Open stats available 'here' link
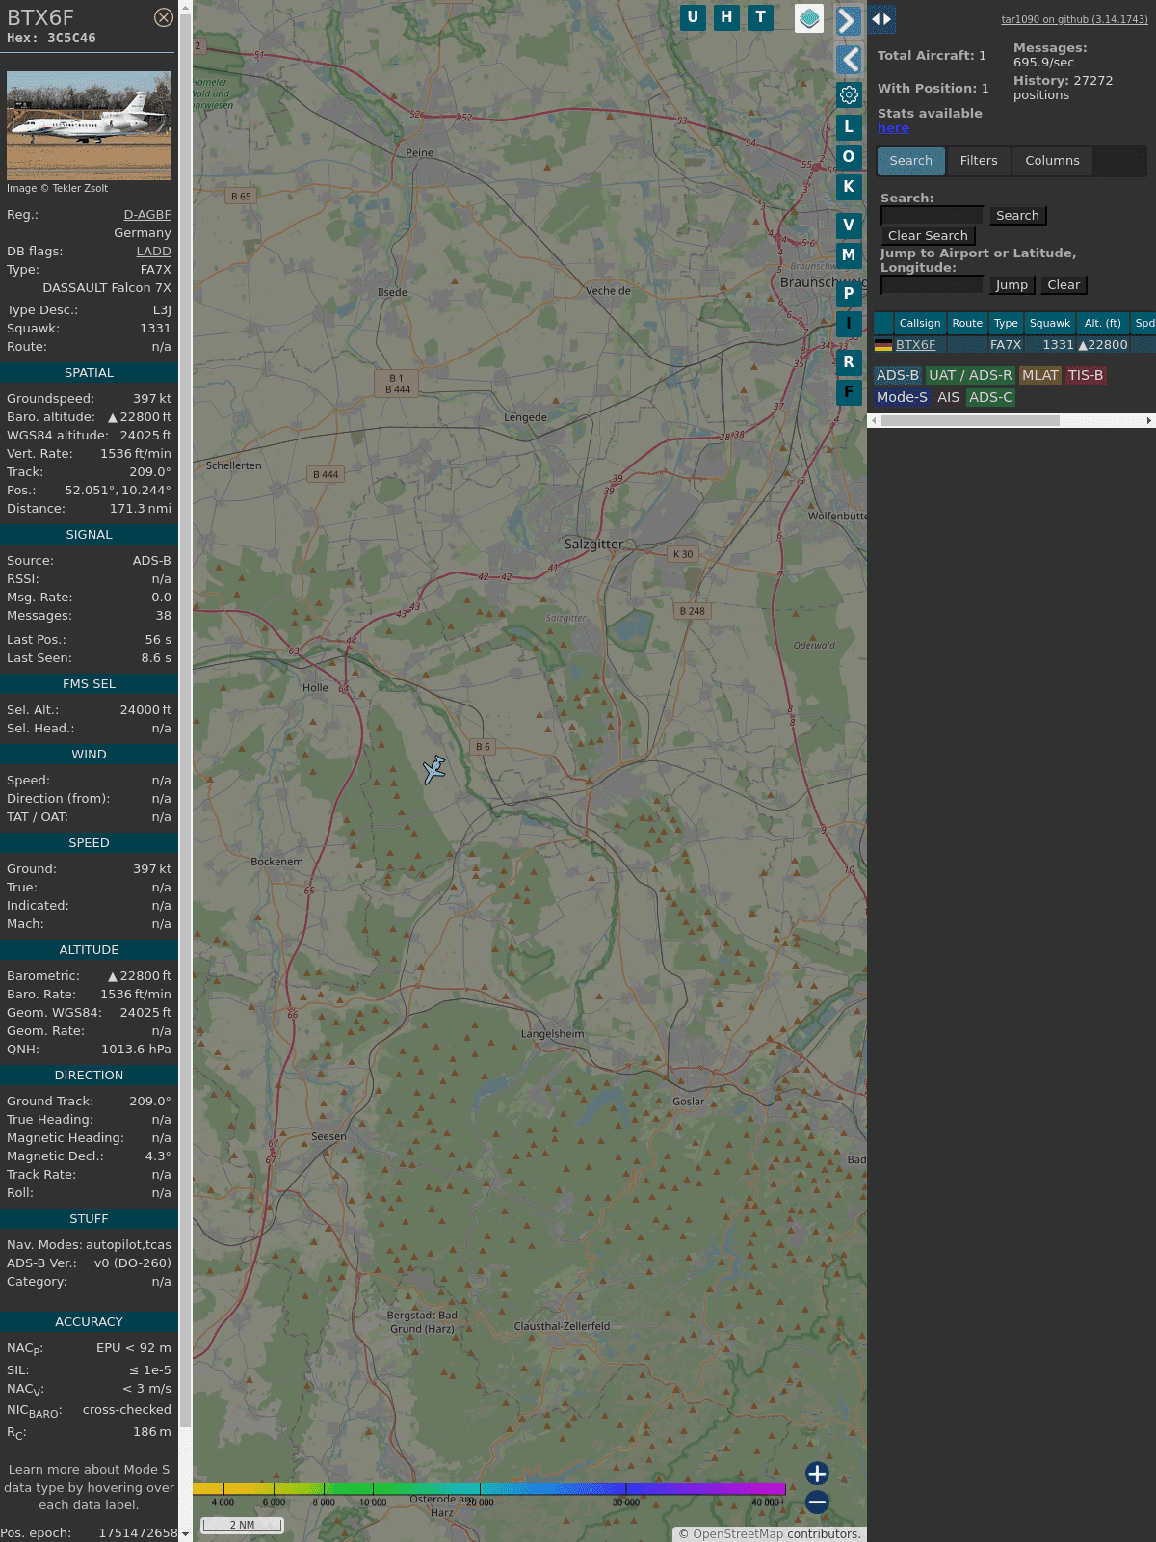 coord(893,128)
